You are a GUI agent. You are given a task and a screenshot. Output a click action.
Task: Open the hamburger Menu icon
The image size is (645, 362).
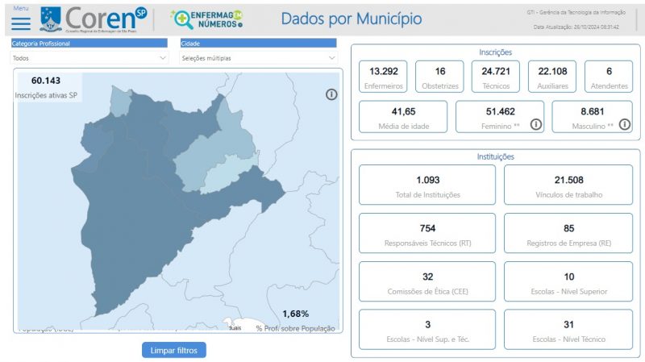tap(20, 23)
